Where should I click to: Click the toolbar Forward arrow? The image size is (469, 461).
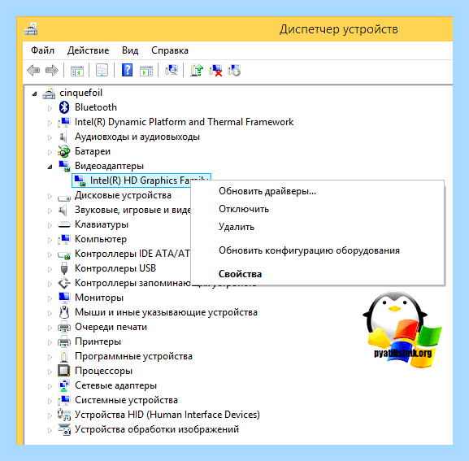click(x=52, y=71)
